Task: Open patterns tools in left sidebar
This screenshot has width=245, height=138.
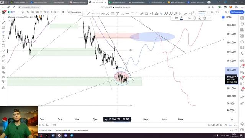Action: coord(3,41)
